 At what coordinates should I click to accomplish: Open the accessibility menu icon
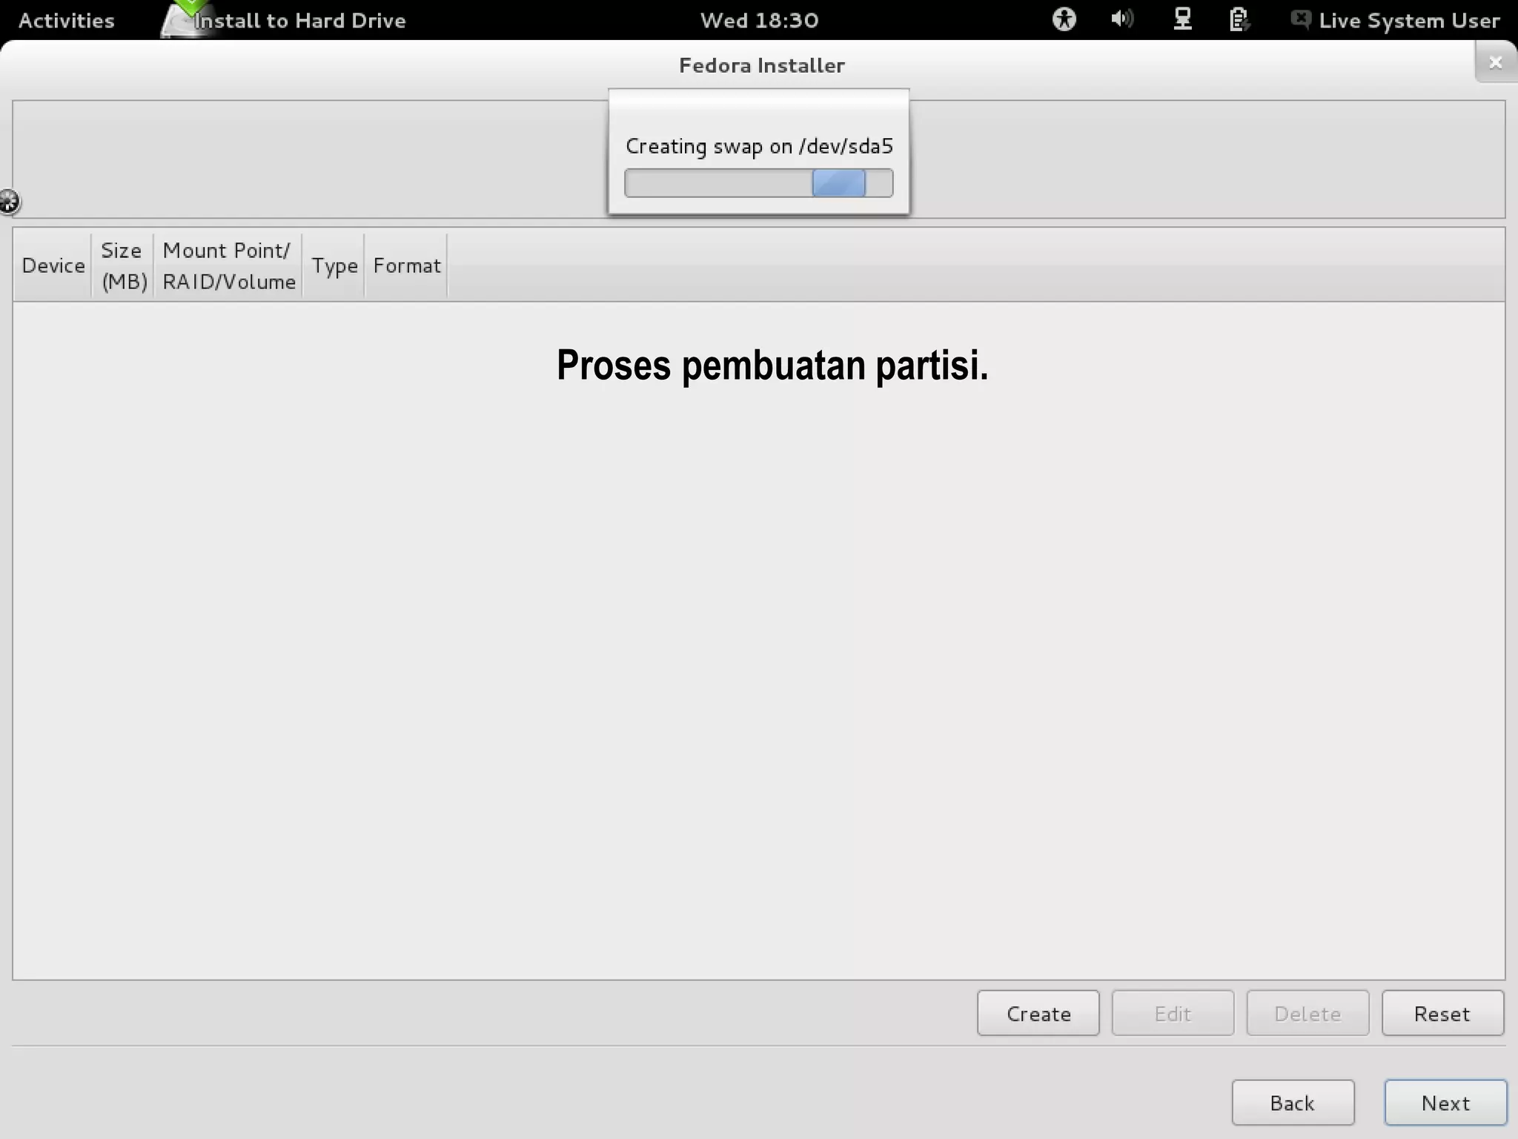tap(1064, 19)
